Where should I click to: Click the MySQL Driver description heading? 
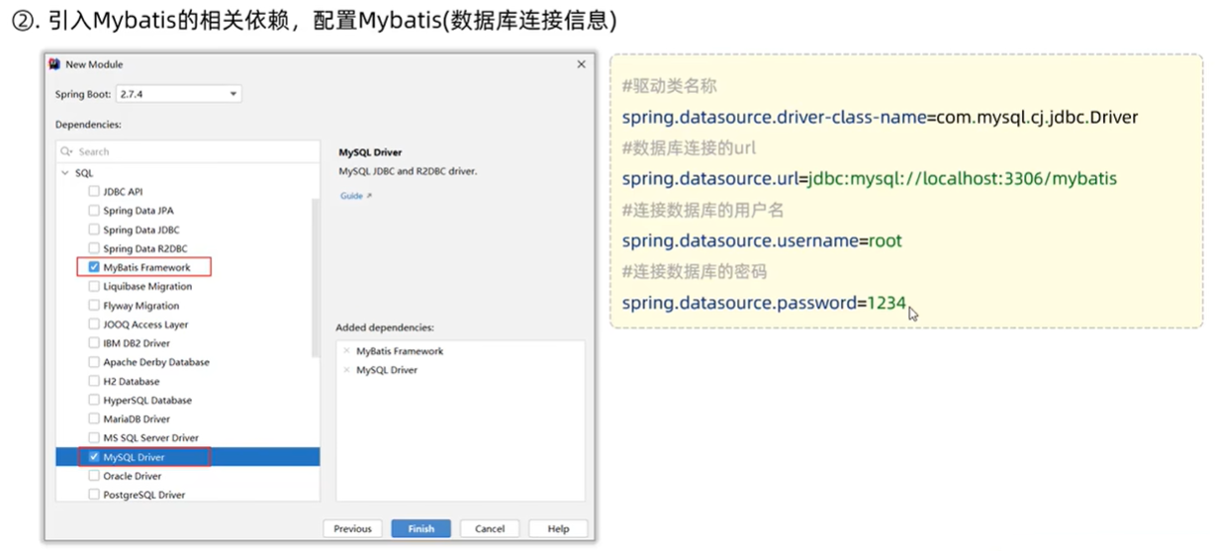coord(370,153)
